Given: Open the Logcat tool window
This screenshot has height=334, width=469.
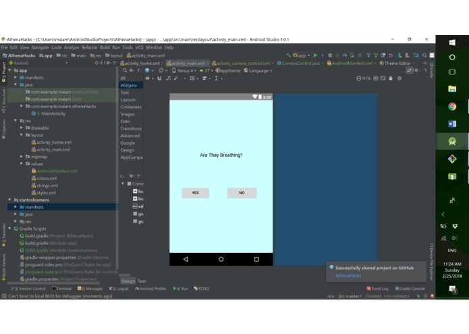Looking at the screenshot, I should (x=119, y=289).
